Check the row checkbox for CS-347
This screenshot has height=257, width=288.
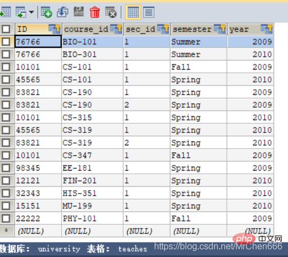(6, 155)
